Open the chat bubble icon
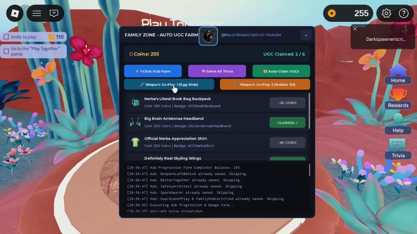The width and height of the screenshot is (417, 234). coord(54,13)
